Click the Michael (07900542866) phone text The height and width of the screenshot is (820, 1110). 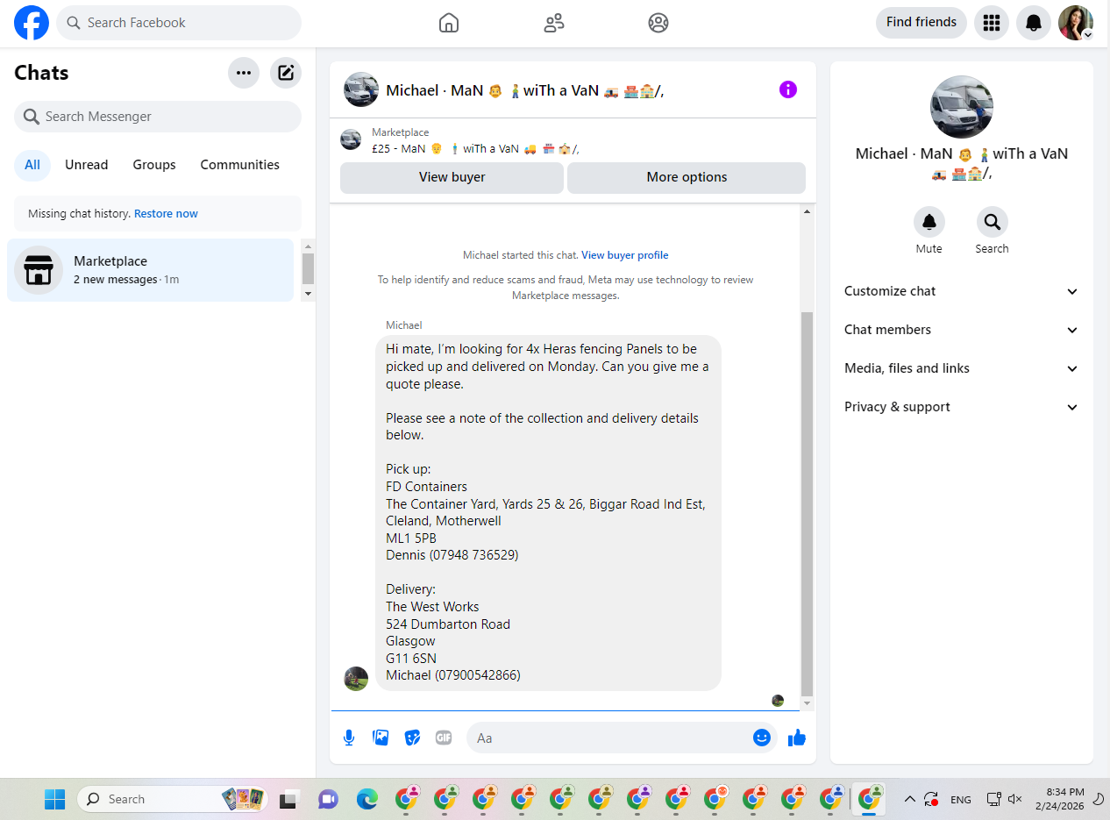click(x=453, y=675)
